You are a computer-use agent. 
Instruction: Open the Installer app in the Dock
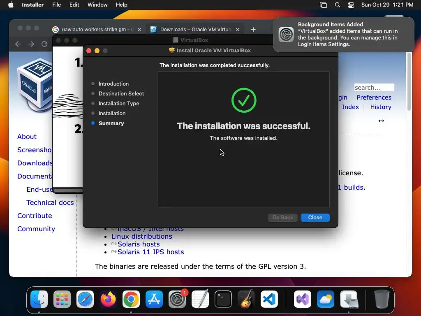349,299
